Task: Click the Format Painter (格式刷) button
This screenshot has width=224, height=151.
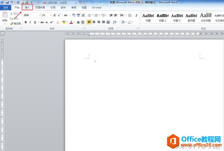Action: coord(16,24)
